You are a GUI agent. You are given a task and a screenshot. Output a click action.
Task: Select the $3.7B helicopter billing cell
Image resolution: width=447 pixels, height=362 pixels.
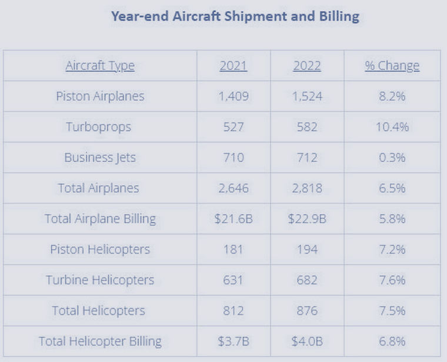[x=233, y=341]
